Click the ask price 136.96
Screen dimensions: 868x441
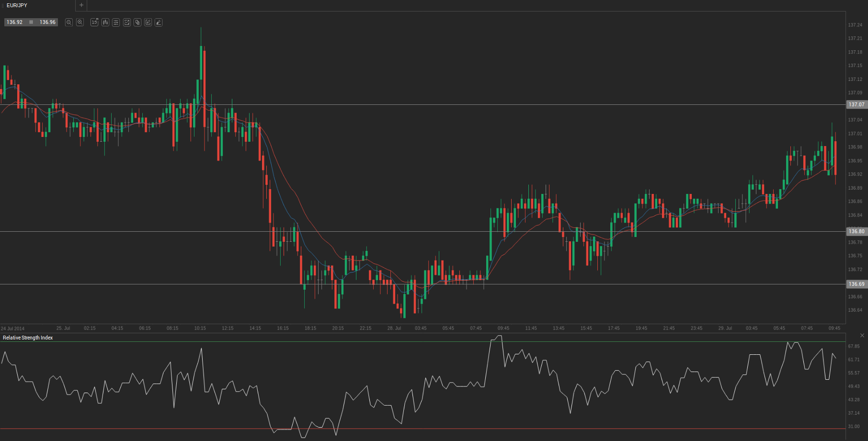click(47, 23)
